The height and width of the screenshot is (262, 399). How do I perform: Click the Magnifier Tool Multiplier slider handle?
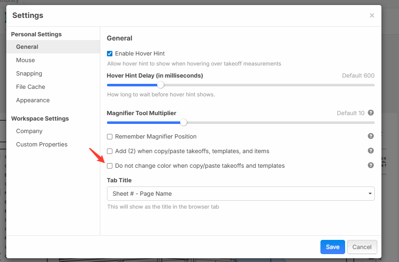coord(183,123)
